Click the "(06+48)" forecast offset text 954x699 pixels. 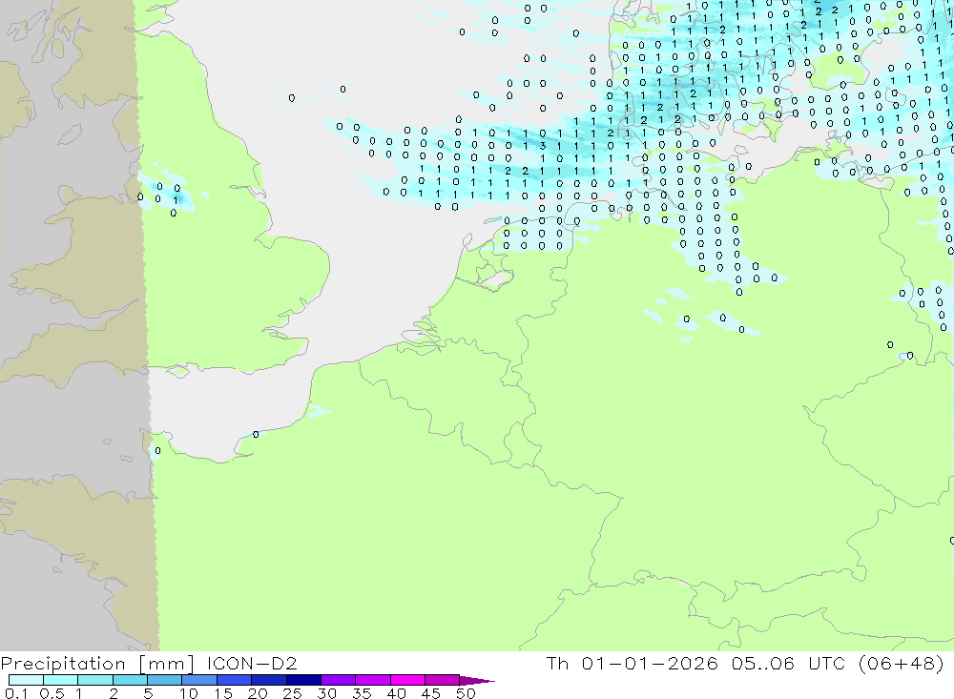902,664
